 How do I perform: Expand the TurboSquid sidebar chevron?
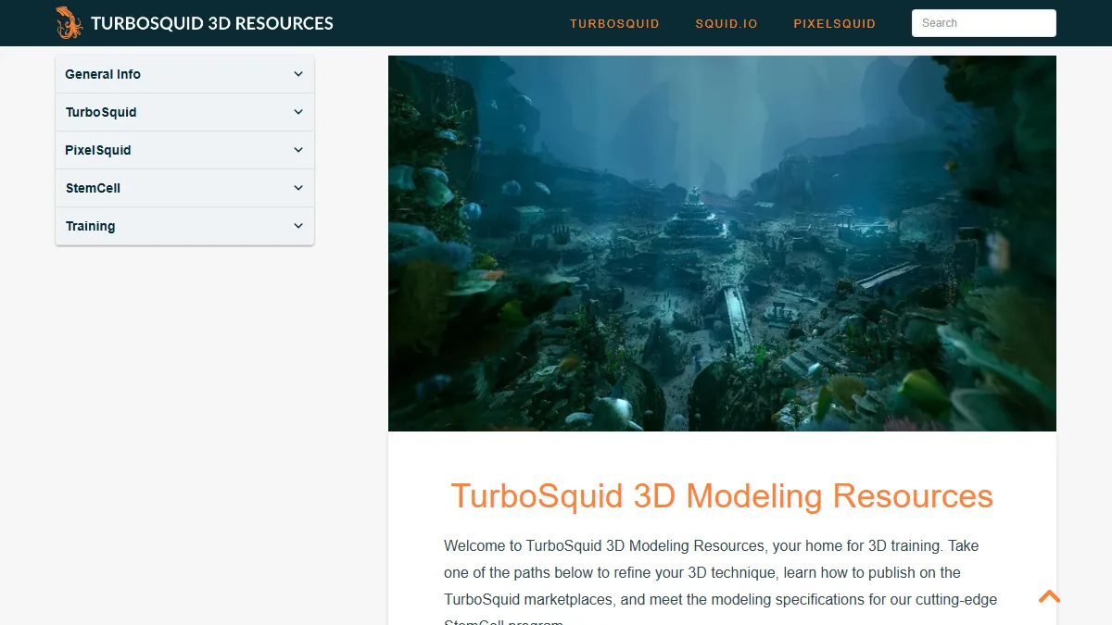(x=298, y=112)
